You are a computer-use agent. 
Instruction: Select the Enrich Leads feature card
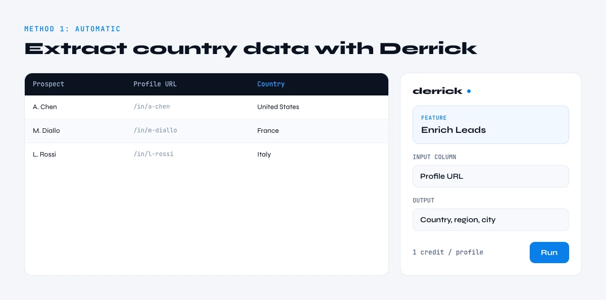(491, 125)
